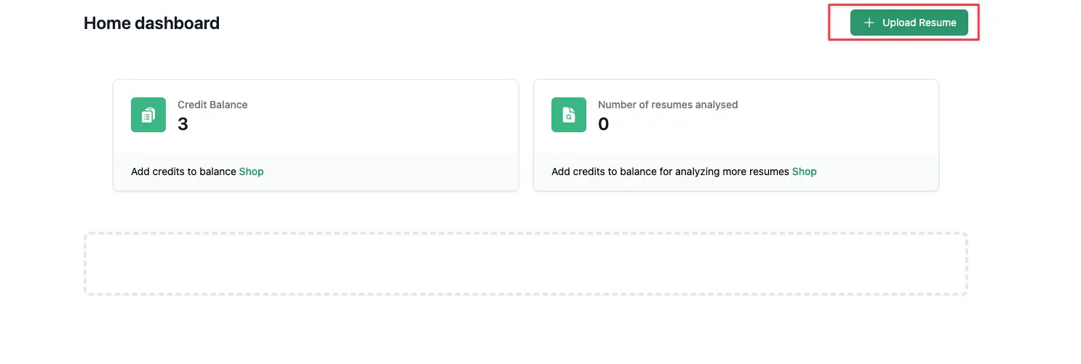Click the green resume search document icon
This screenshot has height=364, width=1081.
click(569, 115)
